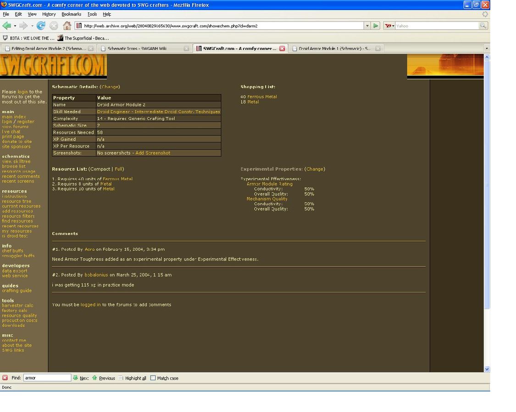The height and width of the screenshot is (412, 516).
Task: Click the Reload page icon
Action: (x=41, y=26)
